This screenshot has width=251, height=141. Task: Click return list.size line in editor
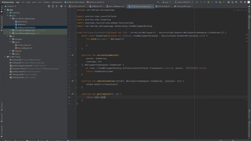pyautogui.click(x=96, y=97)
